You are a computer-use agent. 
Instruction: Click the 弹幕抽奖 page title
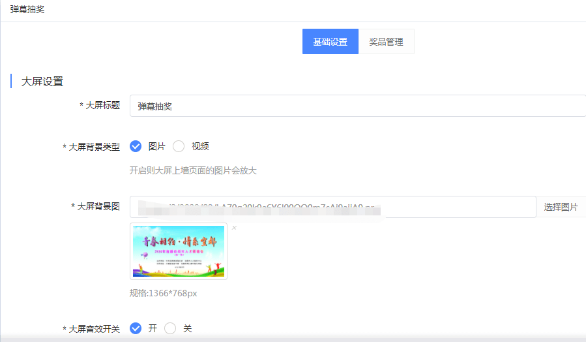(x=27, y=10)
